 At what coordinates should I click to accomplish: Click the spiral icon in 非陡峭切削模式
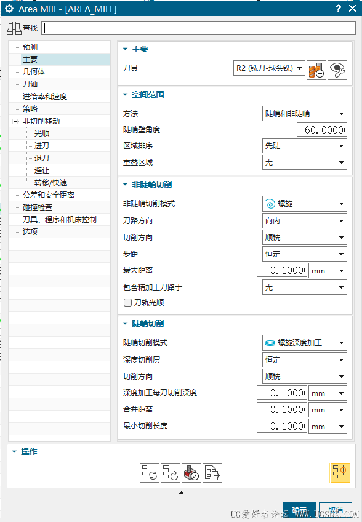270,204
